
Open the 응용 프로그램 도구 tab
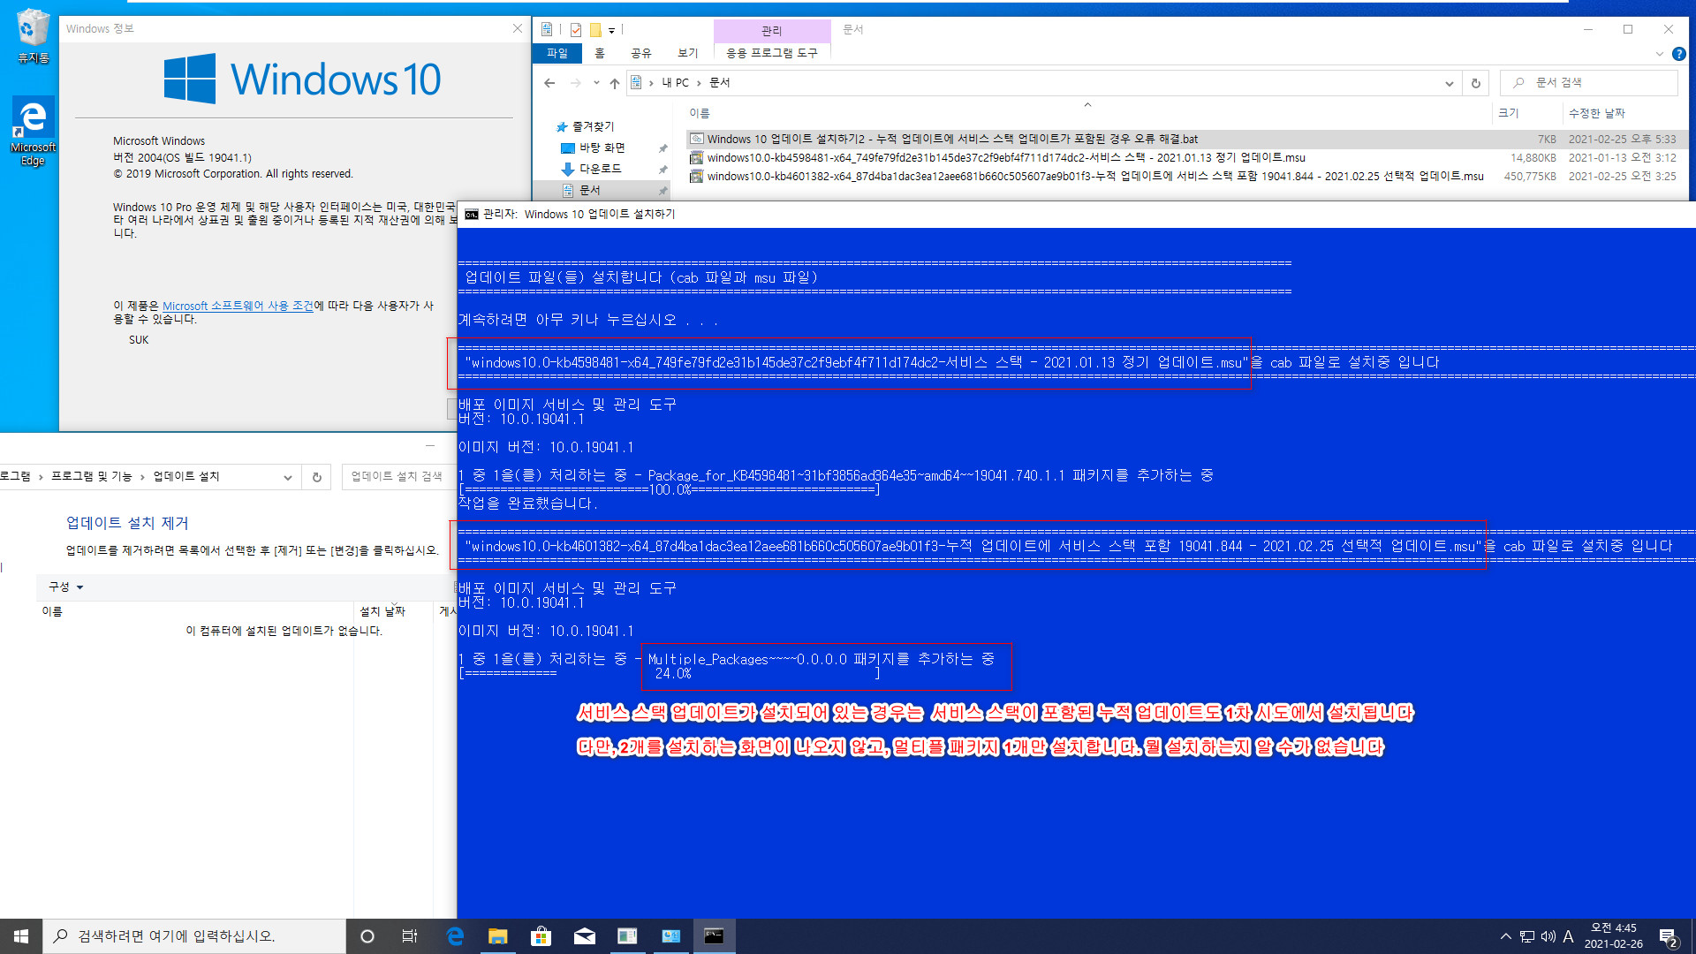coord(772,53)
